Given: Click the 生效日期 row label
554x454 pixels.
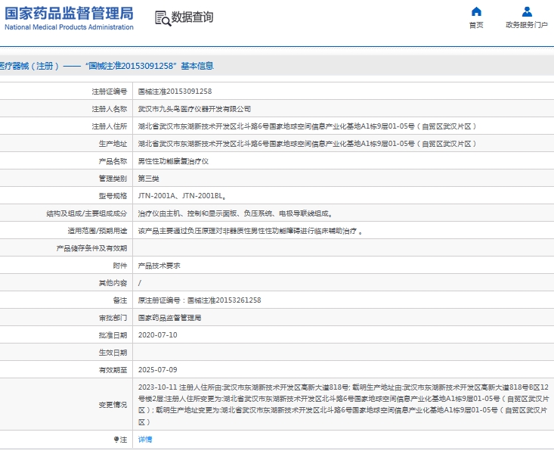Looking at the screenshot, I should (113, 353).
